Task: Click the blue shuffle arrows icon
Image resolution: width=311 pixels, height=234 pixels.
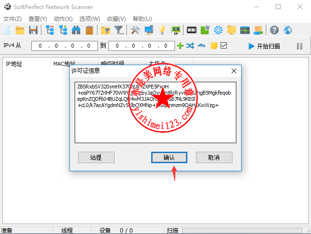Action: click(190, 46)
